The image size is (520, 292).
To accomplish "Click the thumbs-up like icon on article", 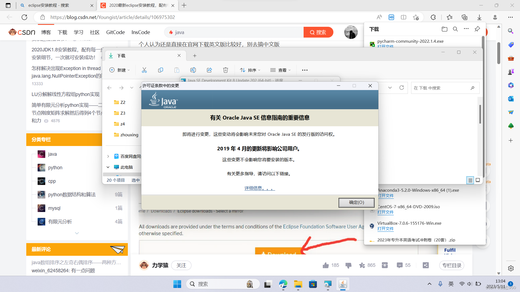I will tap(326, 265).
